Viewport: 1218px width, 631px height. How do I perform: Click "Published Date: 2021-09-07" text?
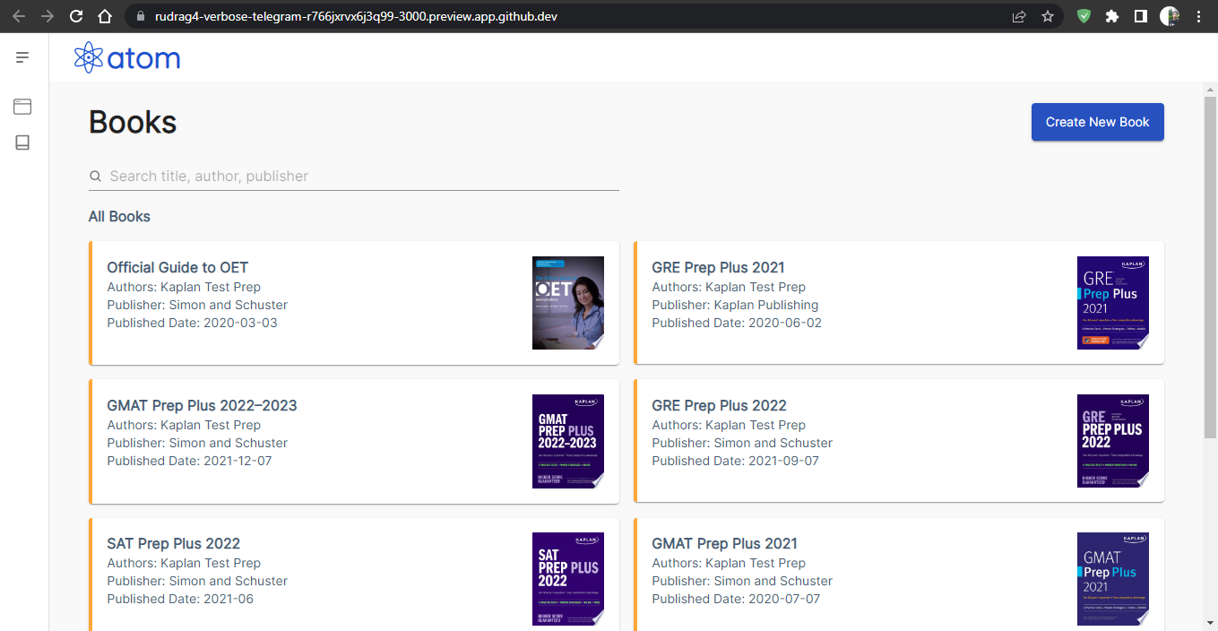735,461
